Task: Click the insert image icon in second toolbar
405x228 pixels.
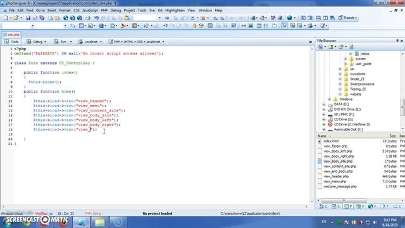Action: tap(251, 25)
